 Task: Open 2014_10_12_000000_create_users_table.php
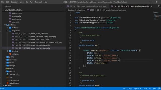tap(31, 34)
